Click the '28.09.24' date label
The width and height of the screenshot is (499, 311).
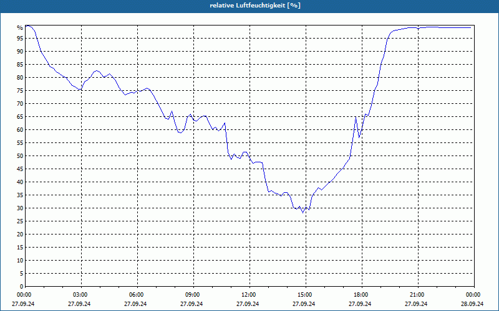[472, 304]
